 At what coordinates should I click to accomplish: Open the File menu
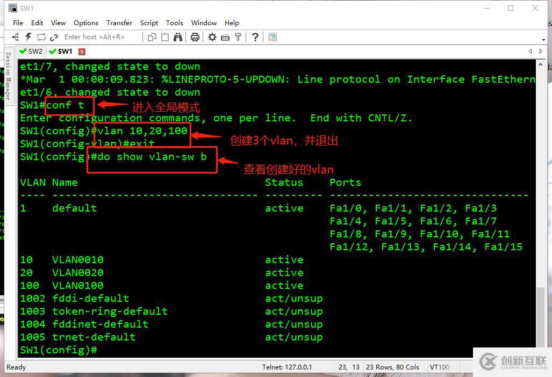click(18, 23)
